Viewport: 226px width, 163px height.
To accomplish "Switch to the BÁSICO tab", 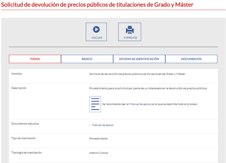I will (x=87, y=59).
